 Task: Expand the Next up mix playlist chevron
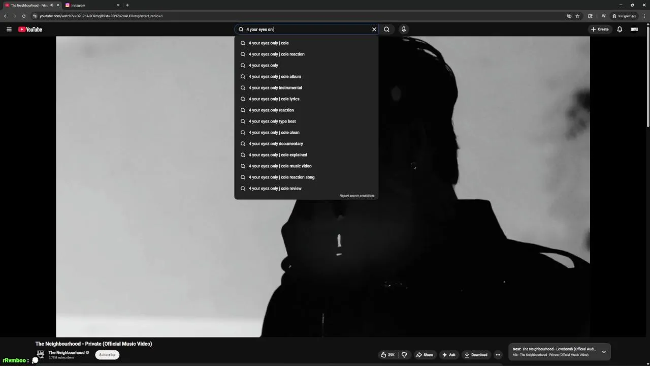click(604, 352)
